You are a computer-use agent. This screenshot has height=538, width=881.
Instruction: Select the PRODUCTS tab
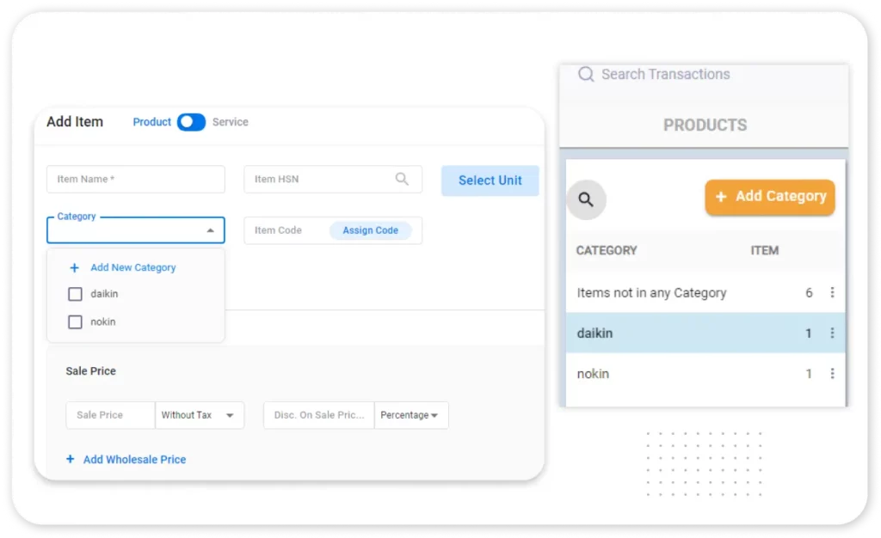pyautogui.click(x=704, y=125)
